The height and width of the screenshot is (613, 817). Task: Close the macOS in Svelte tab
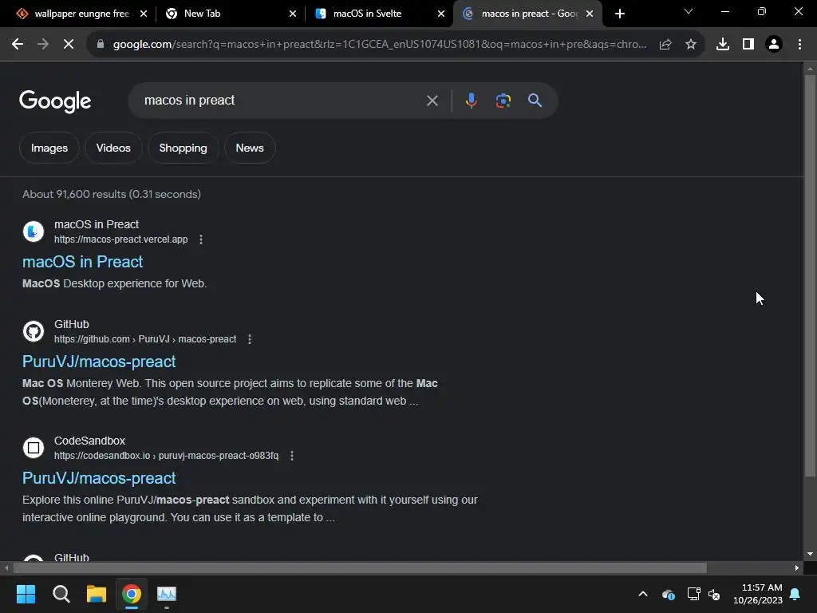(x=441, y=14)
